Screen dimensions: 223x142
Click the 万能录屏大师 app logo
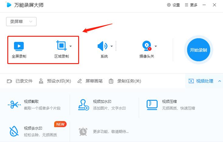pos(9,5)
